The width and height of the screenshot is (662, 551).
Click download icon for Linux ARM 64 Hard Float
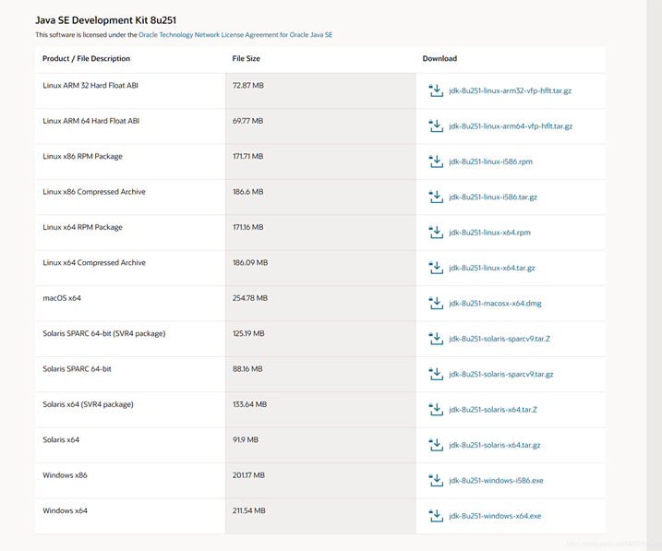pyautogui.click(x=436, y=126)
